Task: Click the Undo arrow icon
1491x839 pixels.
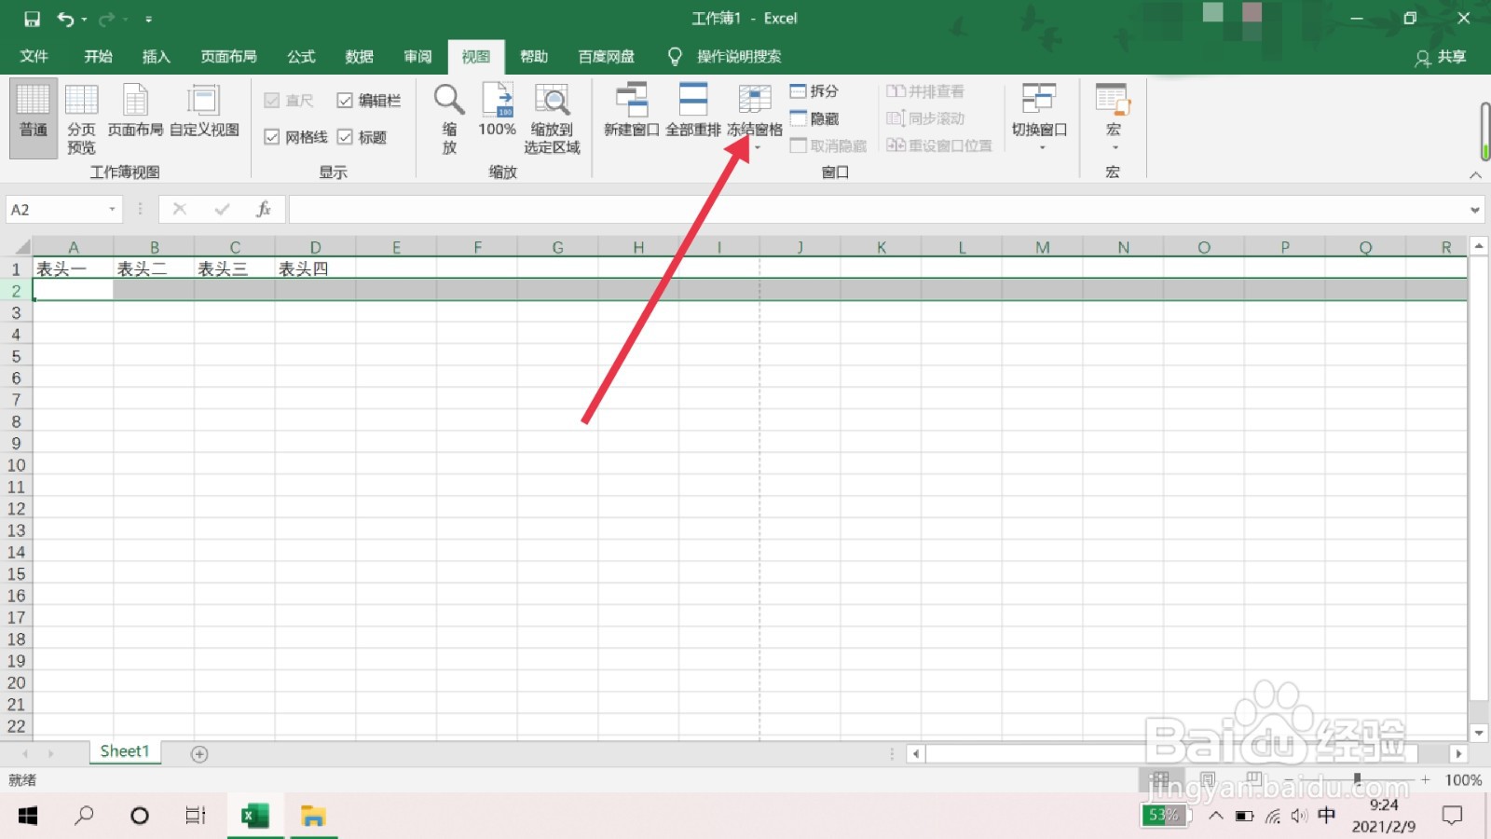Action: click(x=65, y=19)
